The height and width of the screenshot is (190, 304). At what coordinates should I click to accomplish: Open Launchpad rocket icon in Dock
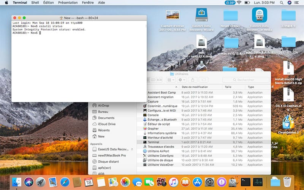point(41,182)
